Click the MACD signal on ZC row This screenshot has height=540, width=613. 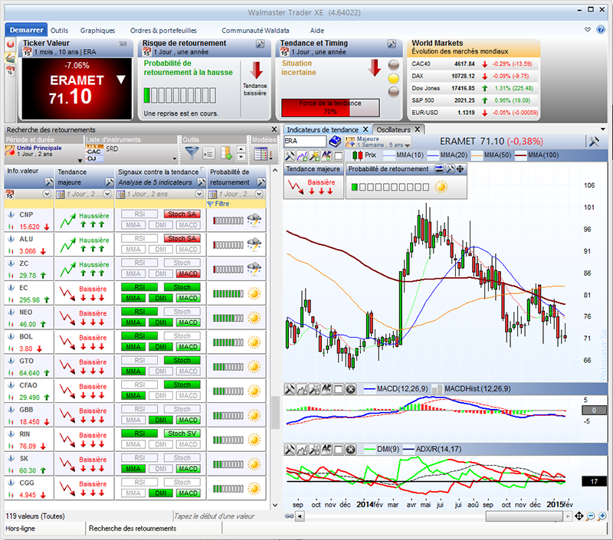(x=188, y=274)
